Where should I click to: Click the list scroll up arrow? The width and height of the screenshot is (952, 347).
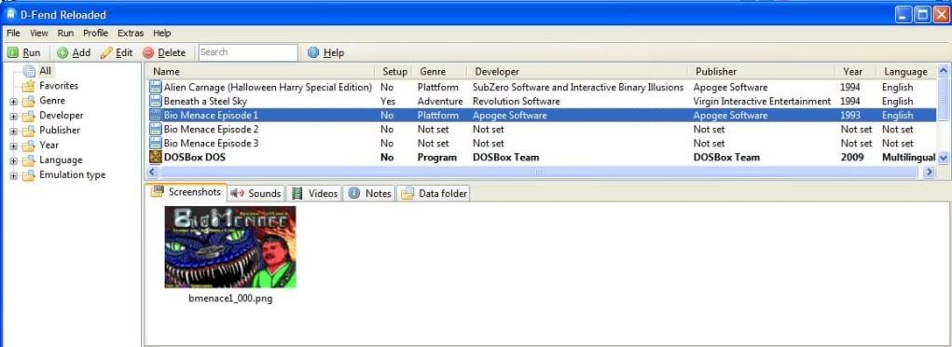[944, 71]
